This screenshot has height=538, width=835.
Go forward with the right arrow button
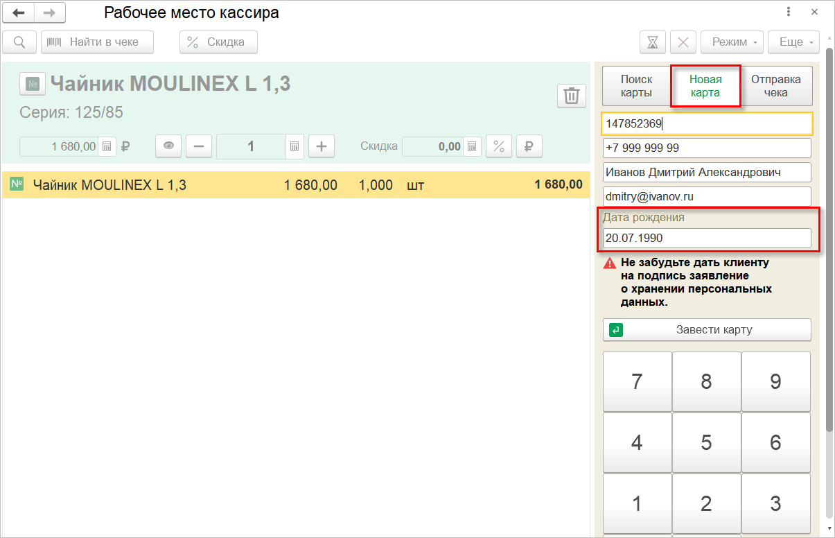pos(49,12)
